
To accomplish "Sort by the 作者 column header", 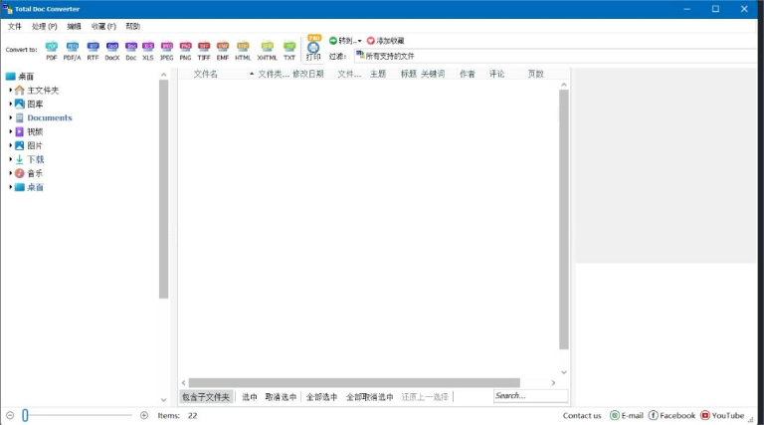I will point(468,74).
